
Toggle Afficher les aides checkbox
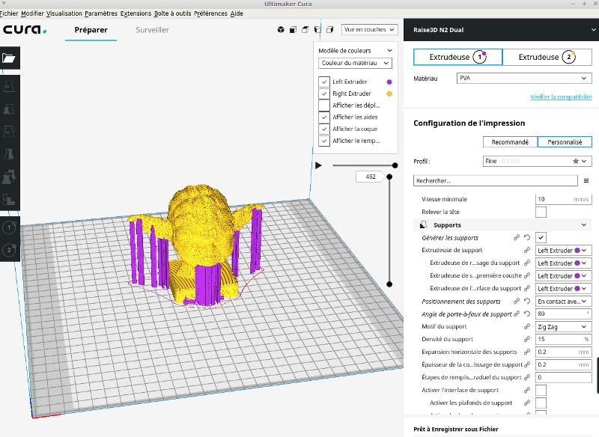click(x=324, y=117)
